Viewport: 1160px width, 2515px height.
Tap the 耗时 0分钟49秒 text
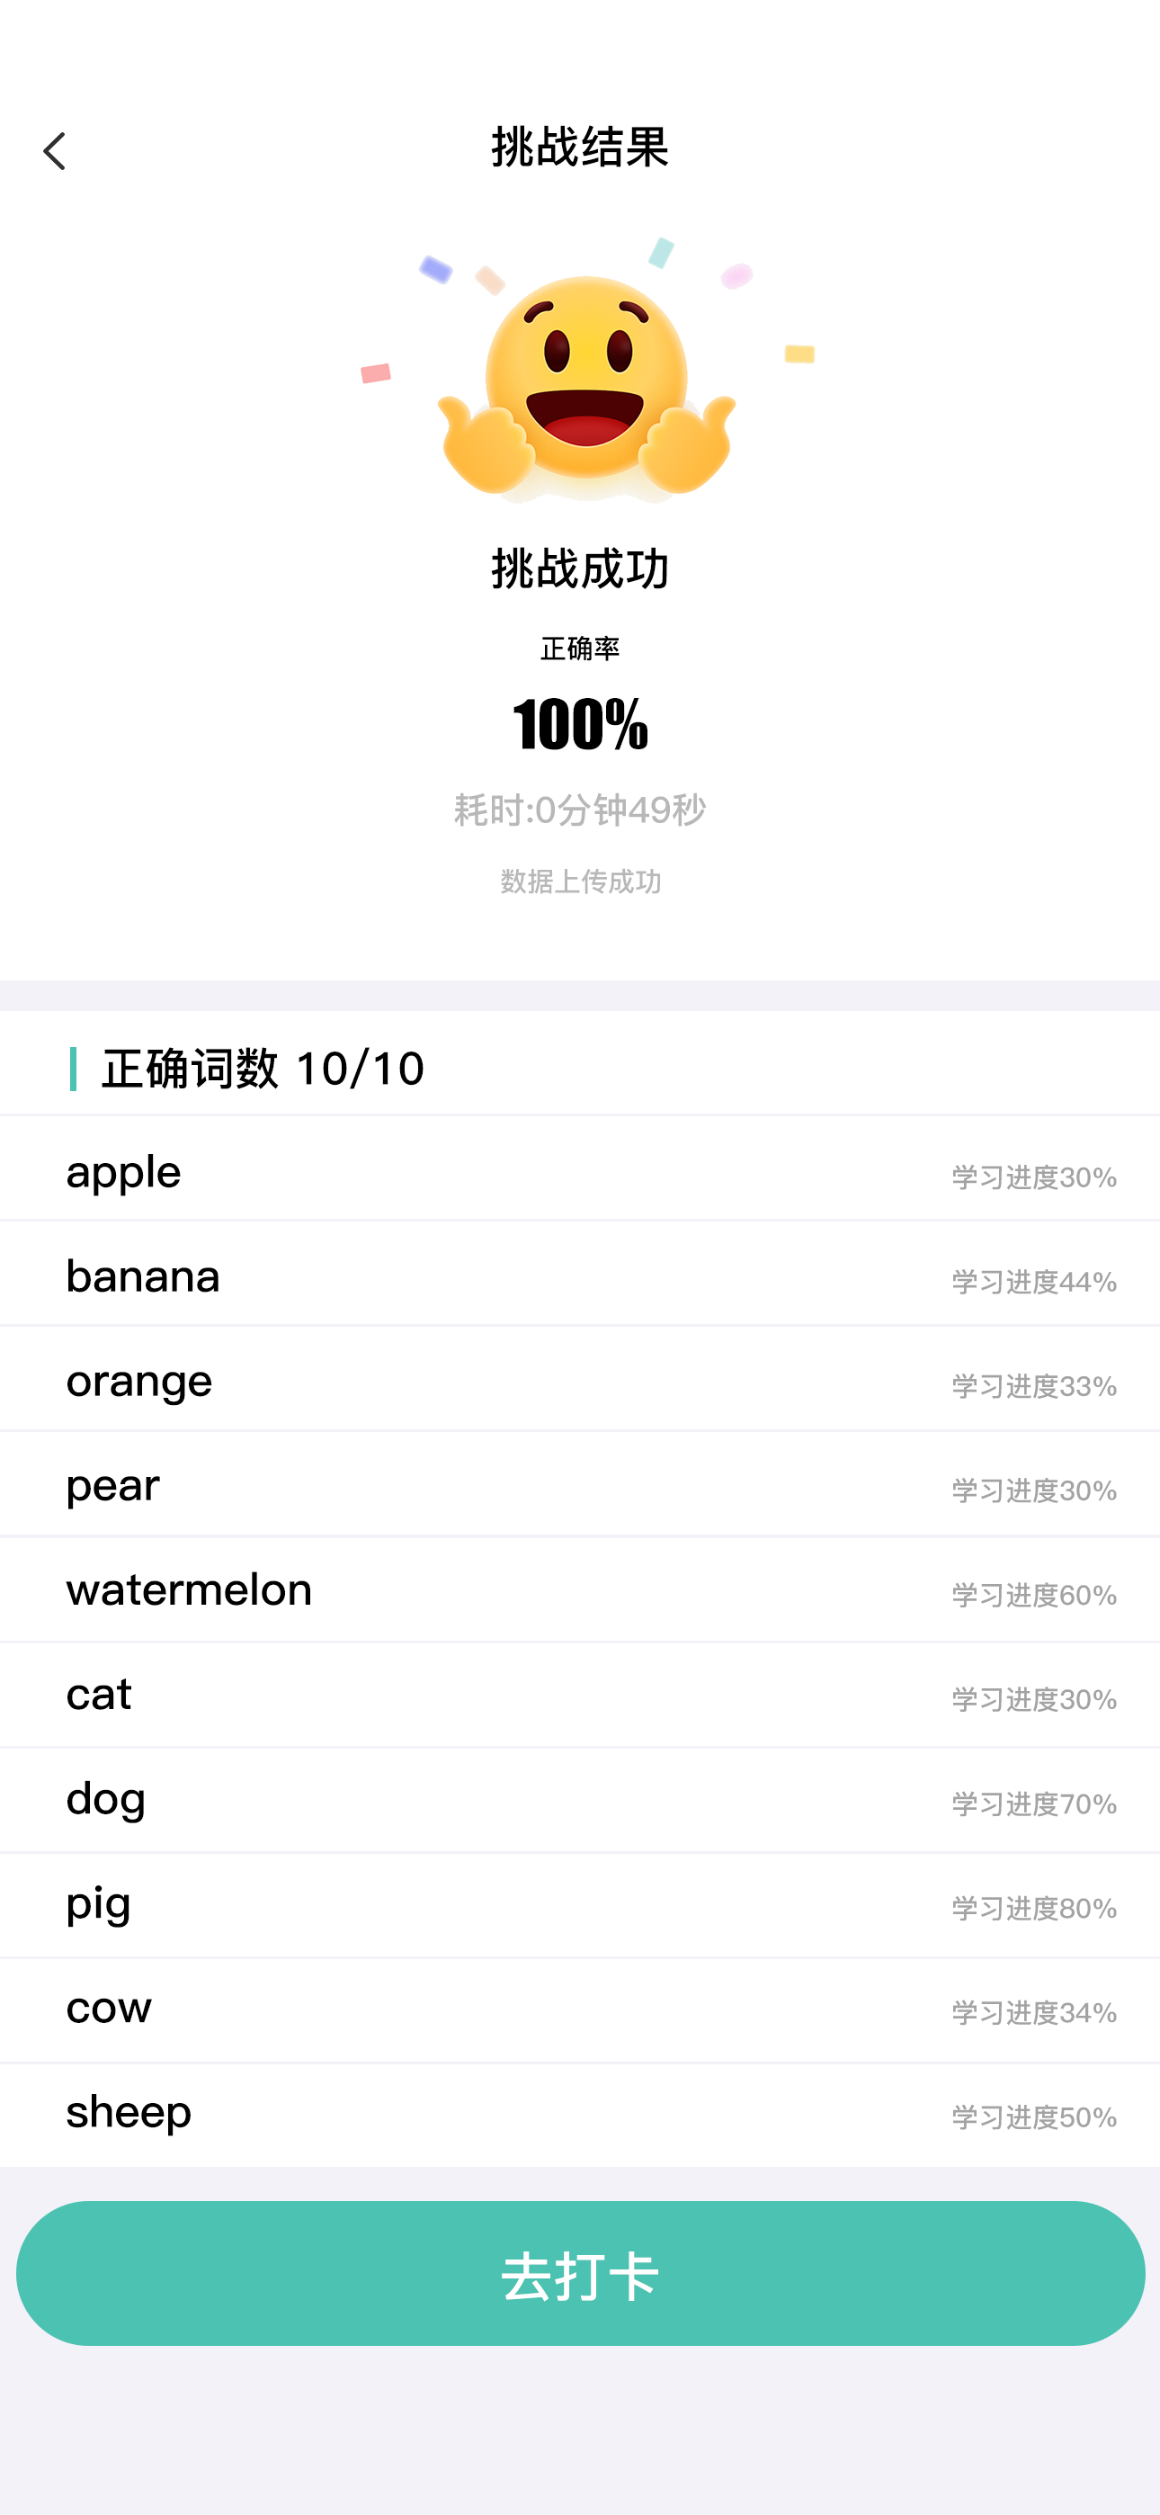pos(580,810)
